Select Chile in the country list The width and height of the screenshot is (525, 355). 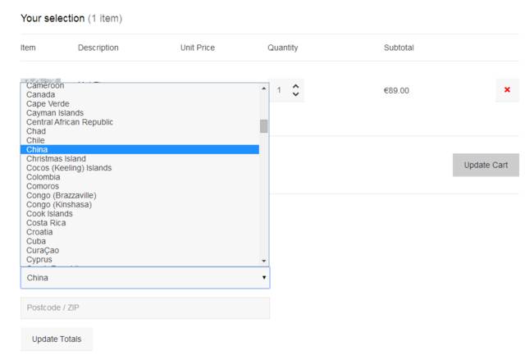pyautogui.click(x=37, y=140)
